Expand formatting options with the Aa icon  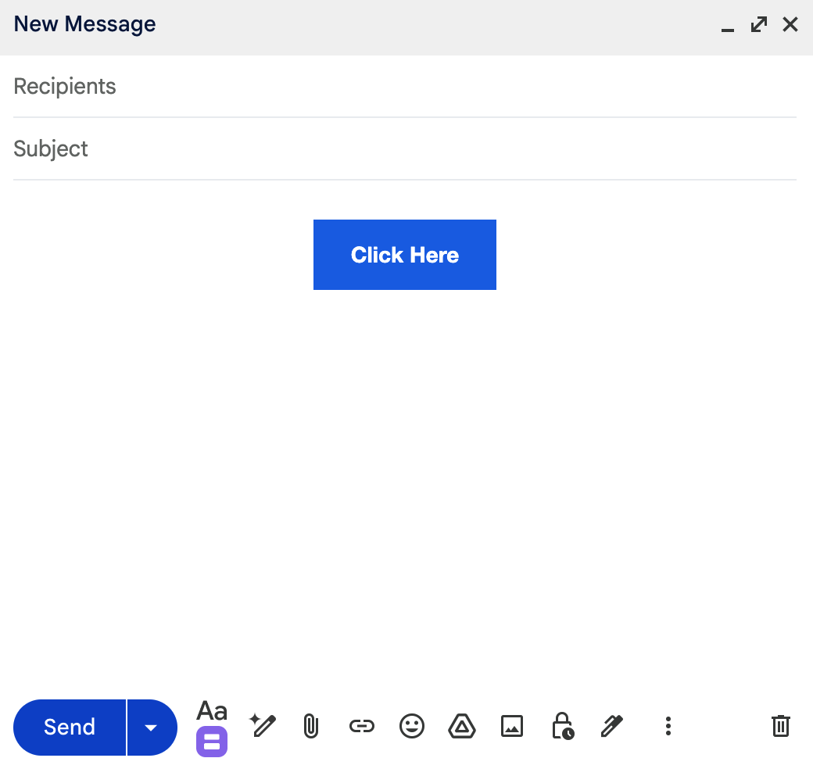click(x=211, y=711)
